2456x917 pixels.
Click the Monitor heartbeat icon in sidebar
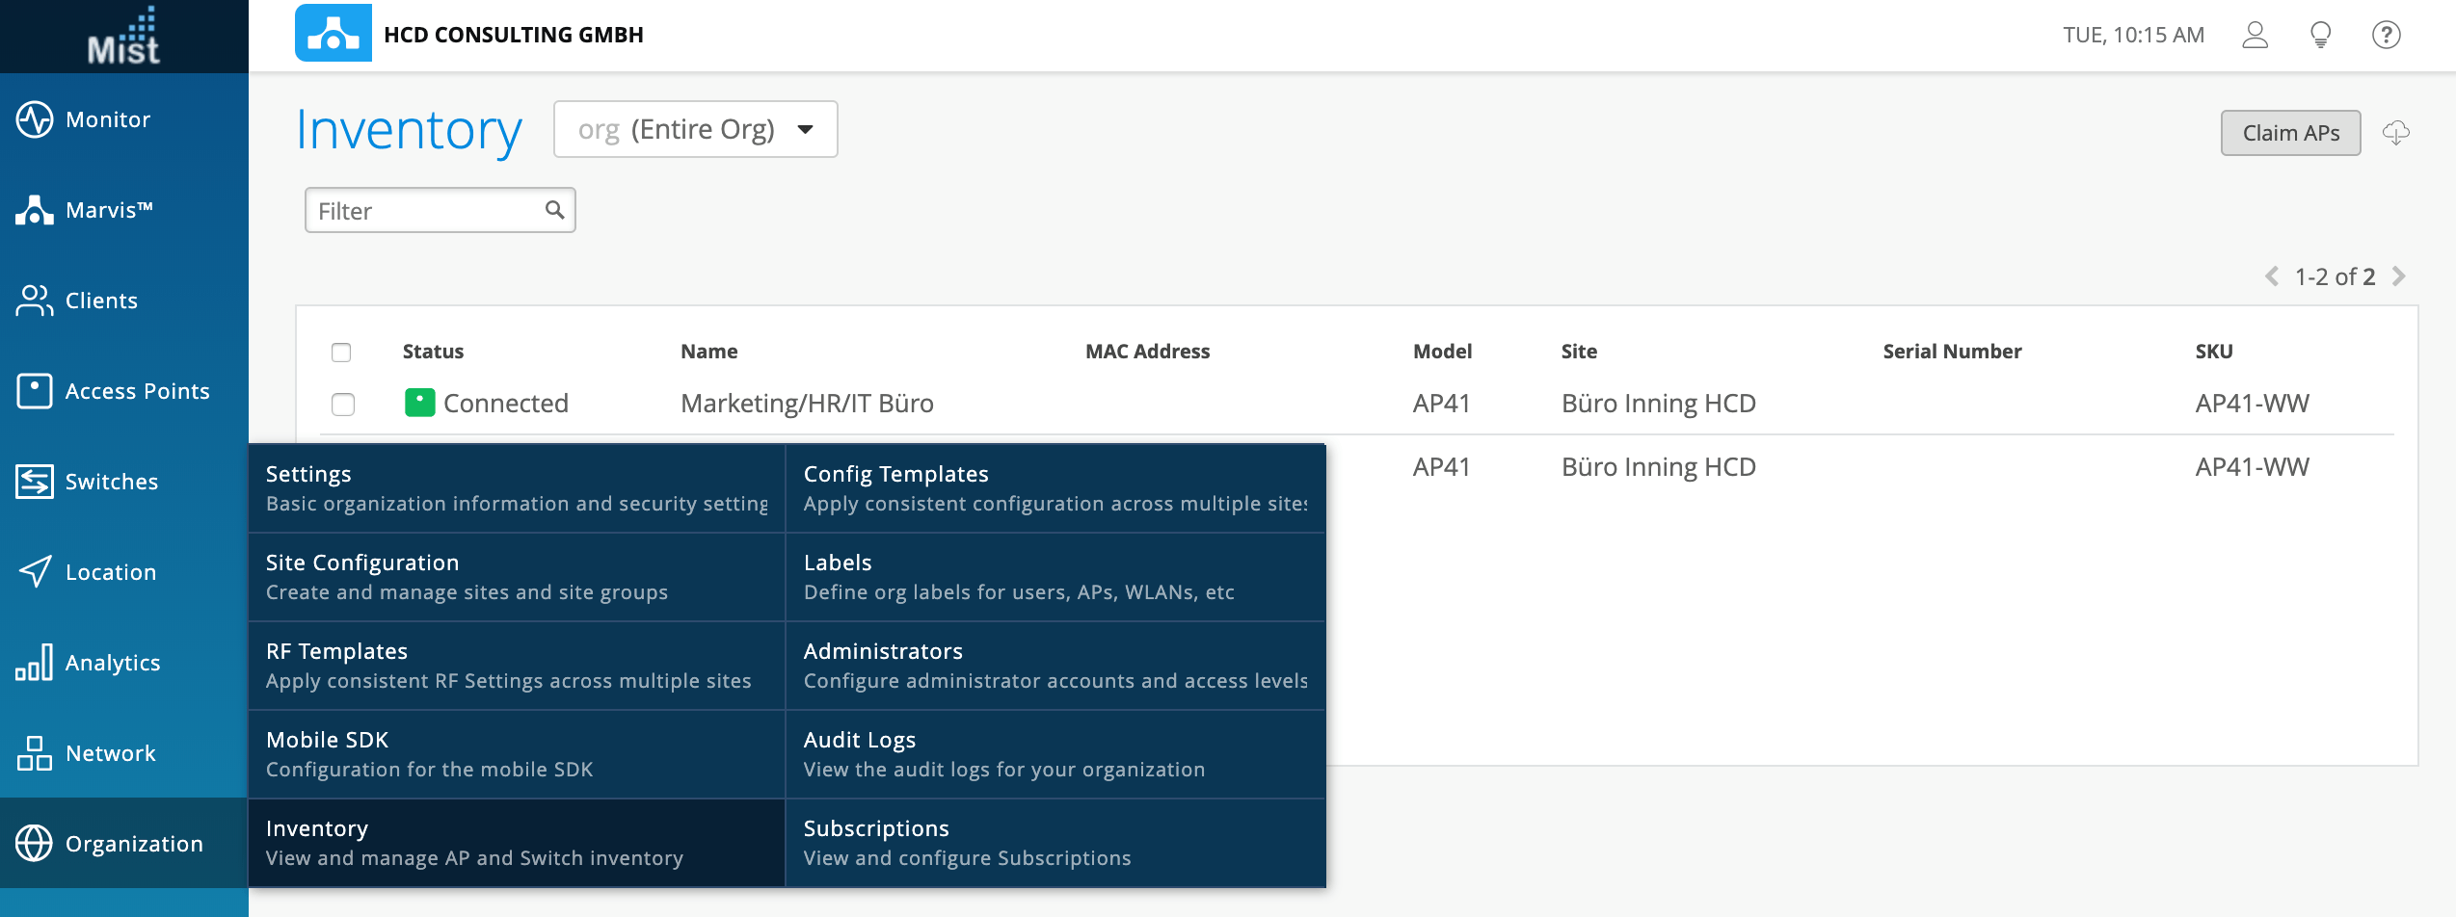35,119
